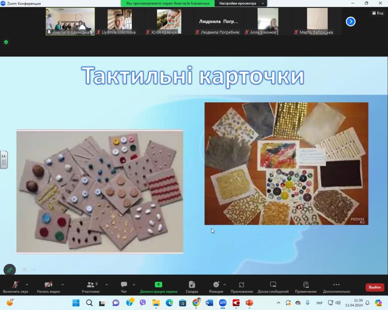
Task: Open Task View on taskbar
Action: pos(102,303)
